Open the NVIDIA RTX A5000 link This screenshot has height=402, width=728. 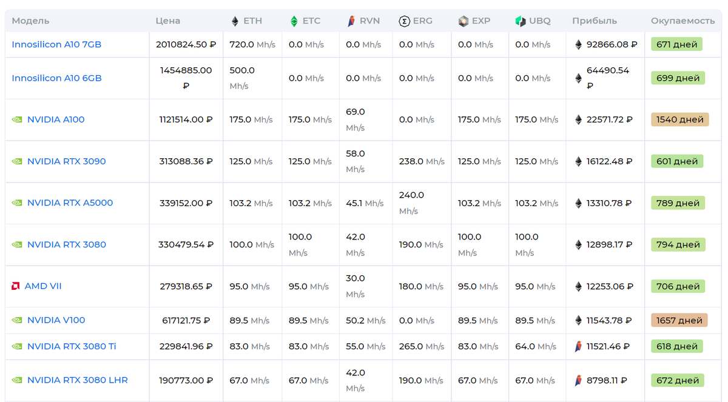point(70,203)
